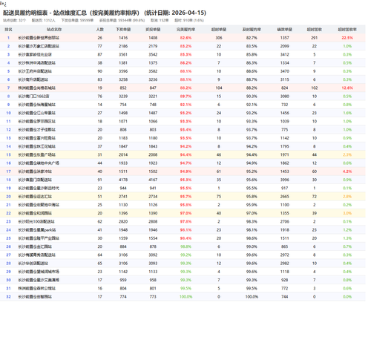The width and height of the screenshot is (371, 340).
Task: Click the '959' cell
Action: coord(123,280)
